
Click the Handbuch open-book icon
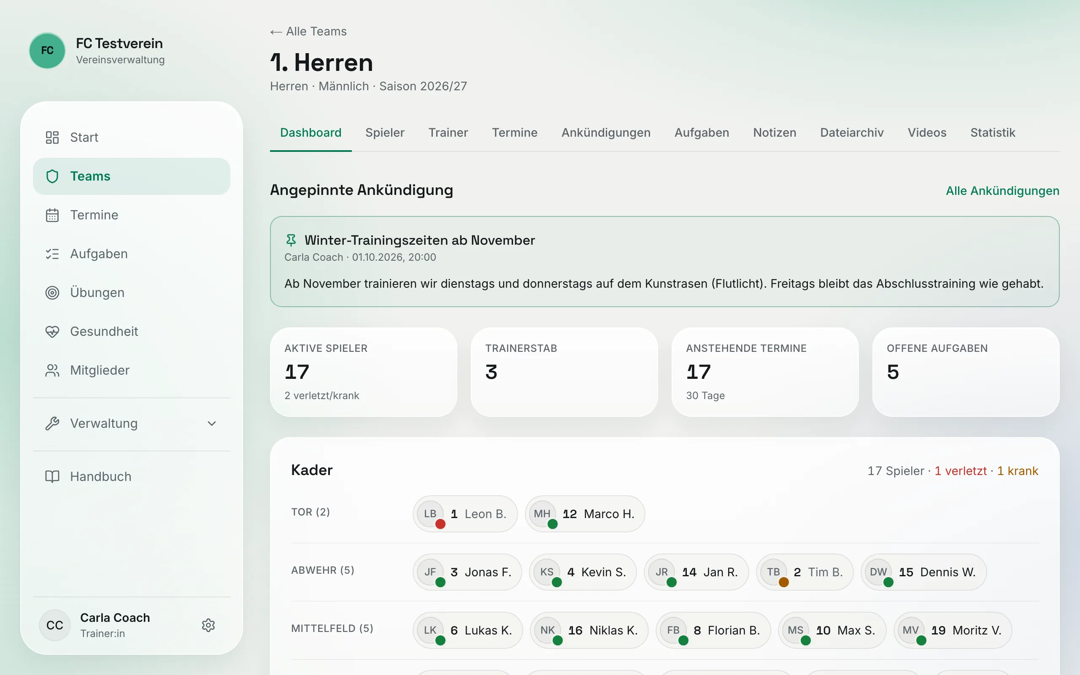coord(52,477)
